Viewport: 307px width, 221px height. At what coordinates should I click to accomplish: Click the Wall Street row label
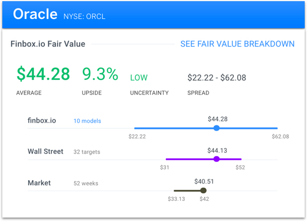pyautogui.click(x=46, y=151)
